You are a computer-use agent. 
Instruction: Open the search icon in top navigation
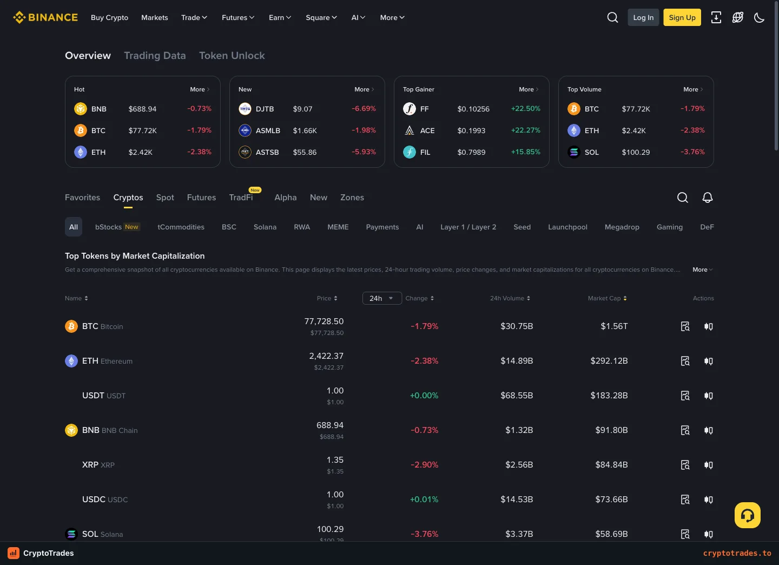pos(612,17)
